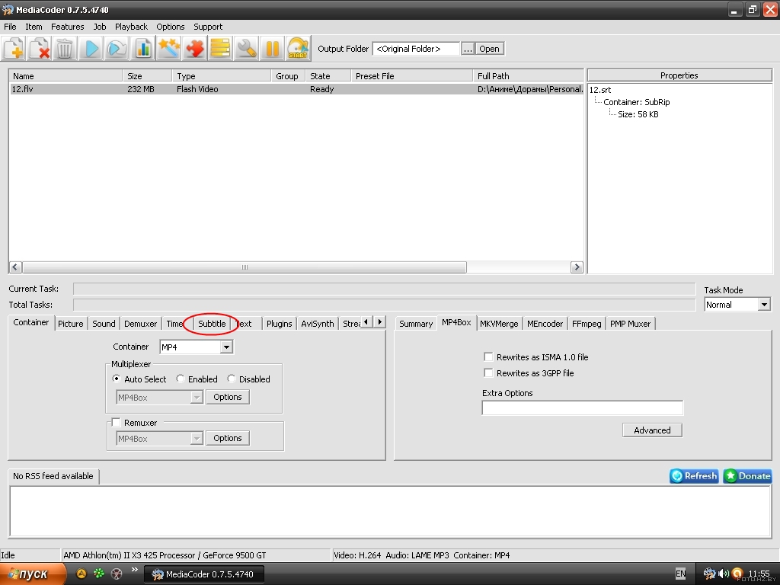Click the orange tray icon near clock
Viewport: 780px width, 585px height.
point(737,574)
